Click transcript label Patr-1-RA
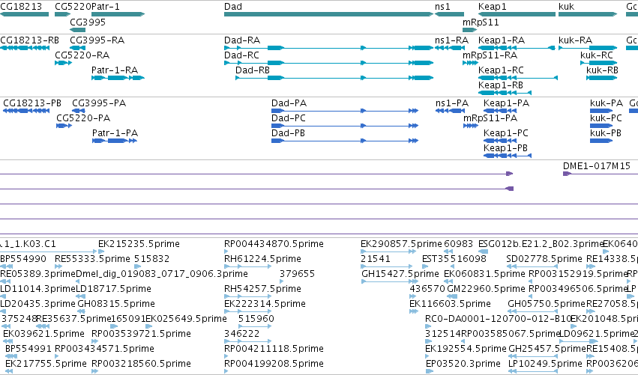 tap(115, 70)
